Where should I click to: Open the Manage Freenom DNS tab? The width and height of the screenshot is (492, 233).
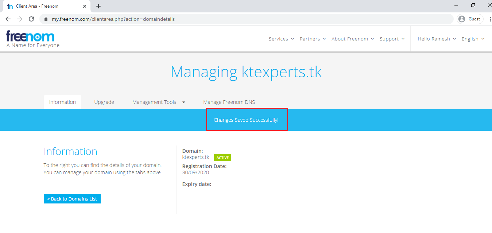click(x=229, y=102)
